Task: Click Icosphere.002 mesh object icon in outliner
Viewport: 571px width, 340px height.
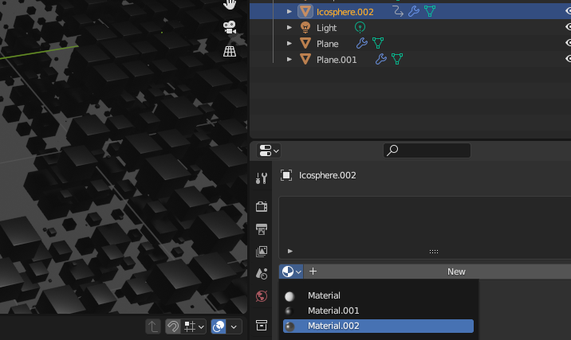Action: (x=305, y=12)
